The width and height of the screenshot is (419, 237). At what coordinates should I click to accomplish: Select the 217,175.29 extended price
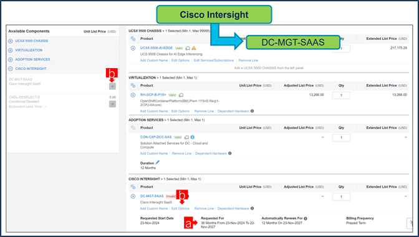tap(398, 48)
